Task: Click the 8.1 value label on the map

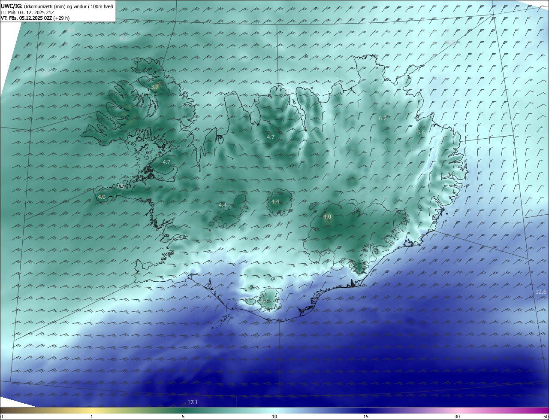Action: [x=124, y=39]
